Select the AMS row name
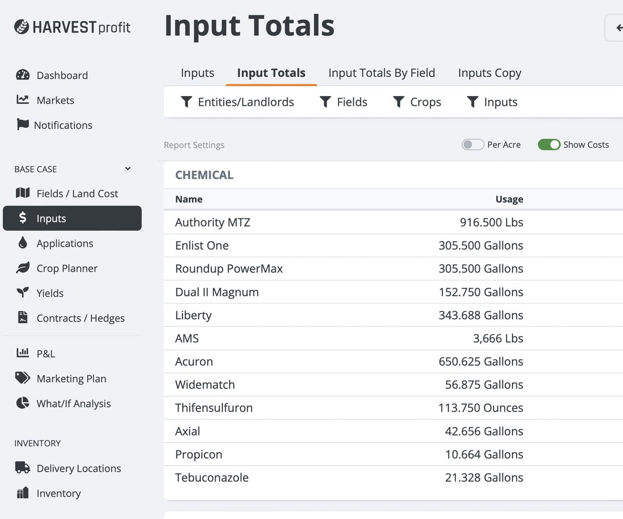The width and height of the screenshot is (623, 519). (x=187, y=338)
